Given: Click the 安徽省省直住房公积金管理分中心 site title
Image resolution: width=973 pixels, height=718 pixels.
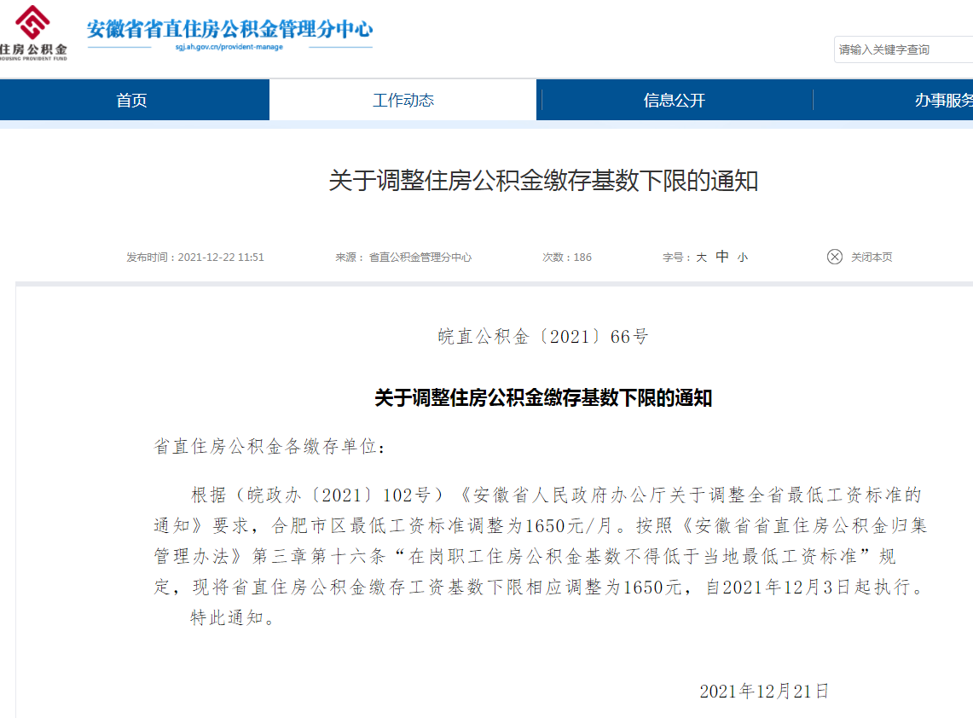Looking at the screenshot, I should click(229, 28).
